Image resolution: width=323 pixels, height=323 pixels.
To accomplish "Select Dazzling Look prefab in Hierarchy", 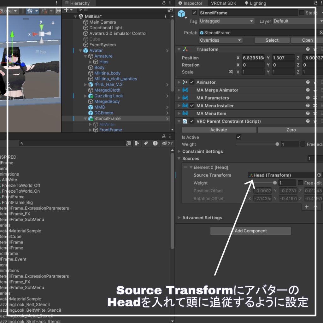I will 109,96.
